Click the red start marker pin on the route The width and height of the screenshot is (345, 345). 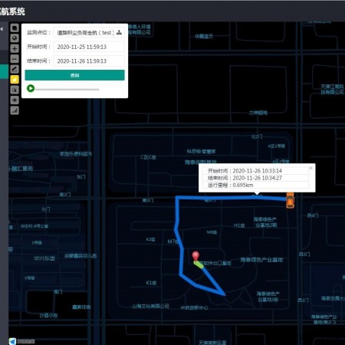[195, 256]
